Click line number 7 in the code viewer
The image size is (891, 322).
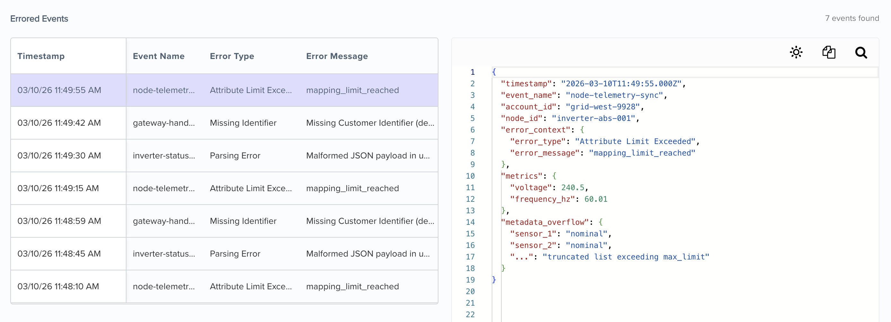click(472, 141)
